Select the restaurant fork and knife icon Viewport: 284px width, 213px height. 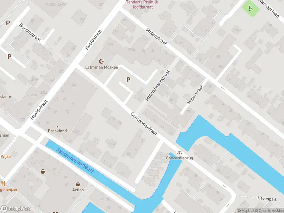click(x=3, y=184)
